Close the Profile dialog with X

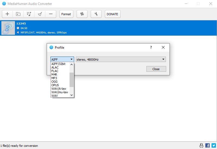[x=163, y=47]
